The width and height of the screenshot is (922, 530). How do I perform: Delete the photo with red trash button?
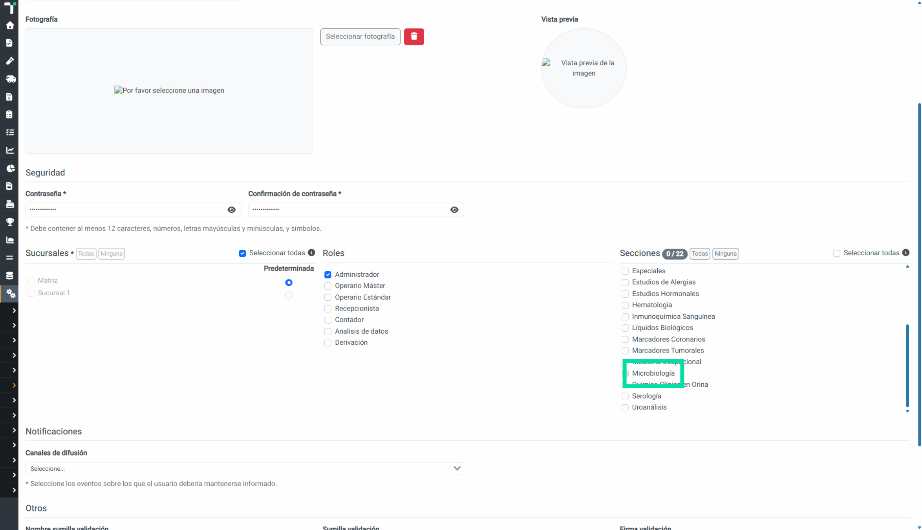pos(413,37)
